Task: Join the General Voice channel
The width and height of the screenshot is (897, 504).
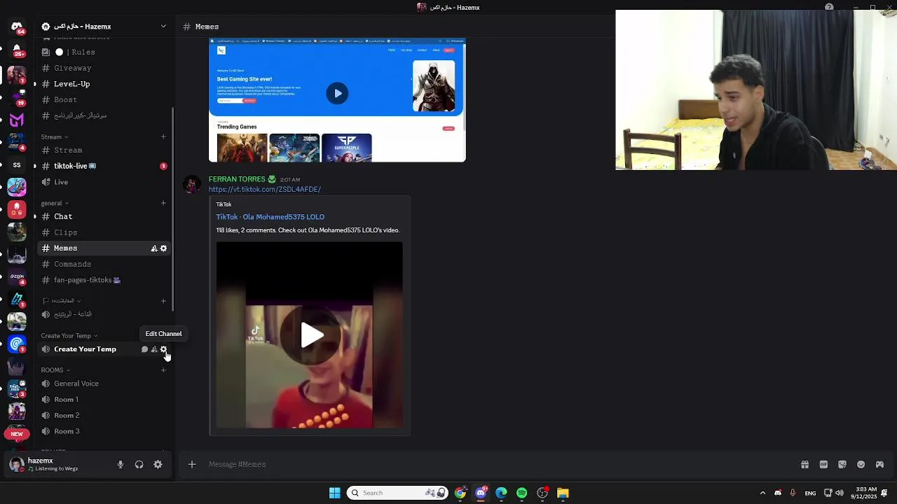Action: click(x=104, y=384)
